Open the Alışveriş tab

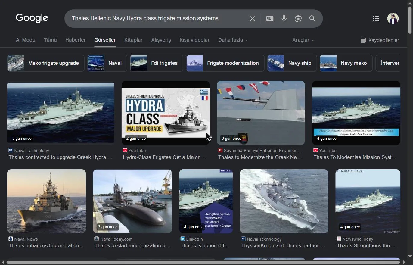coord(161,40)
